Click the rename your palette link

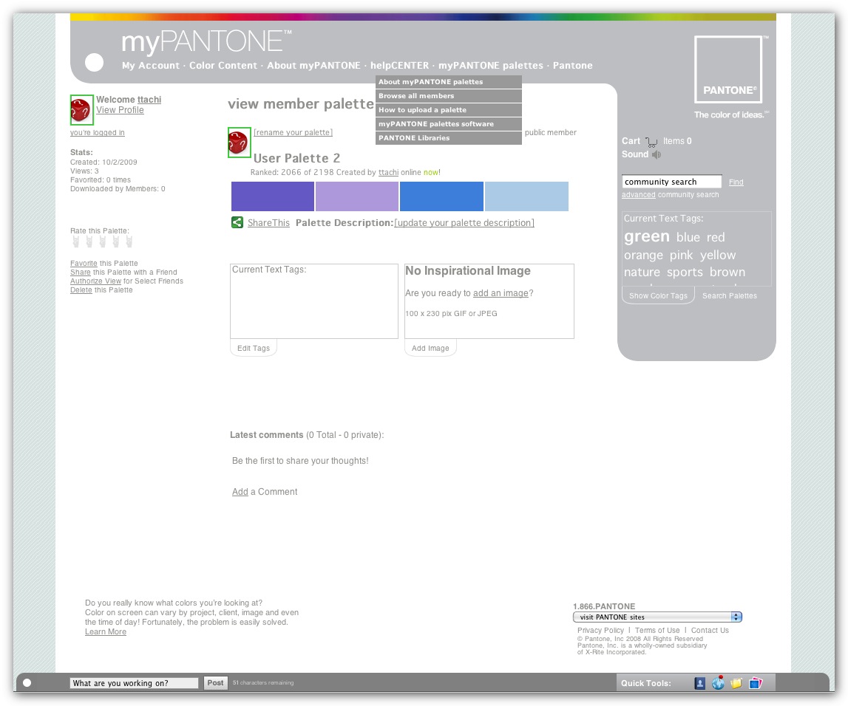point(293,133)
